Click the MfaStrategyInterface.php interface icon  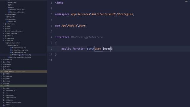(x=11, y=55)
